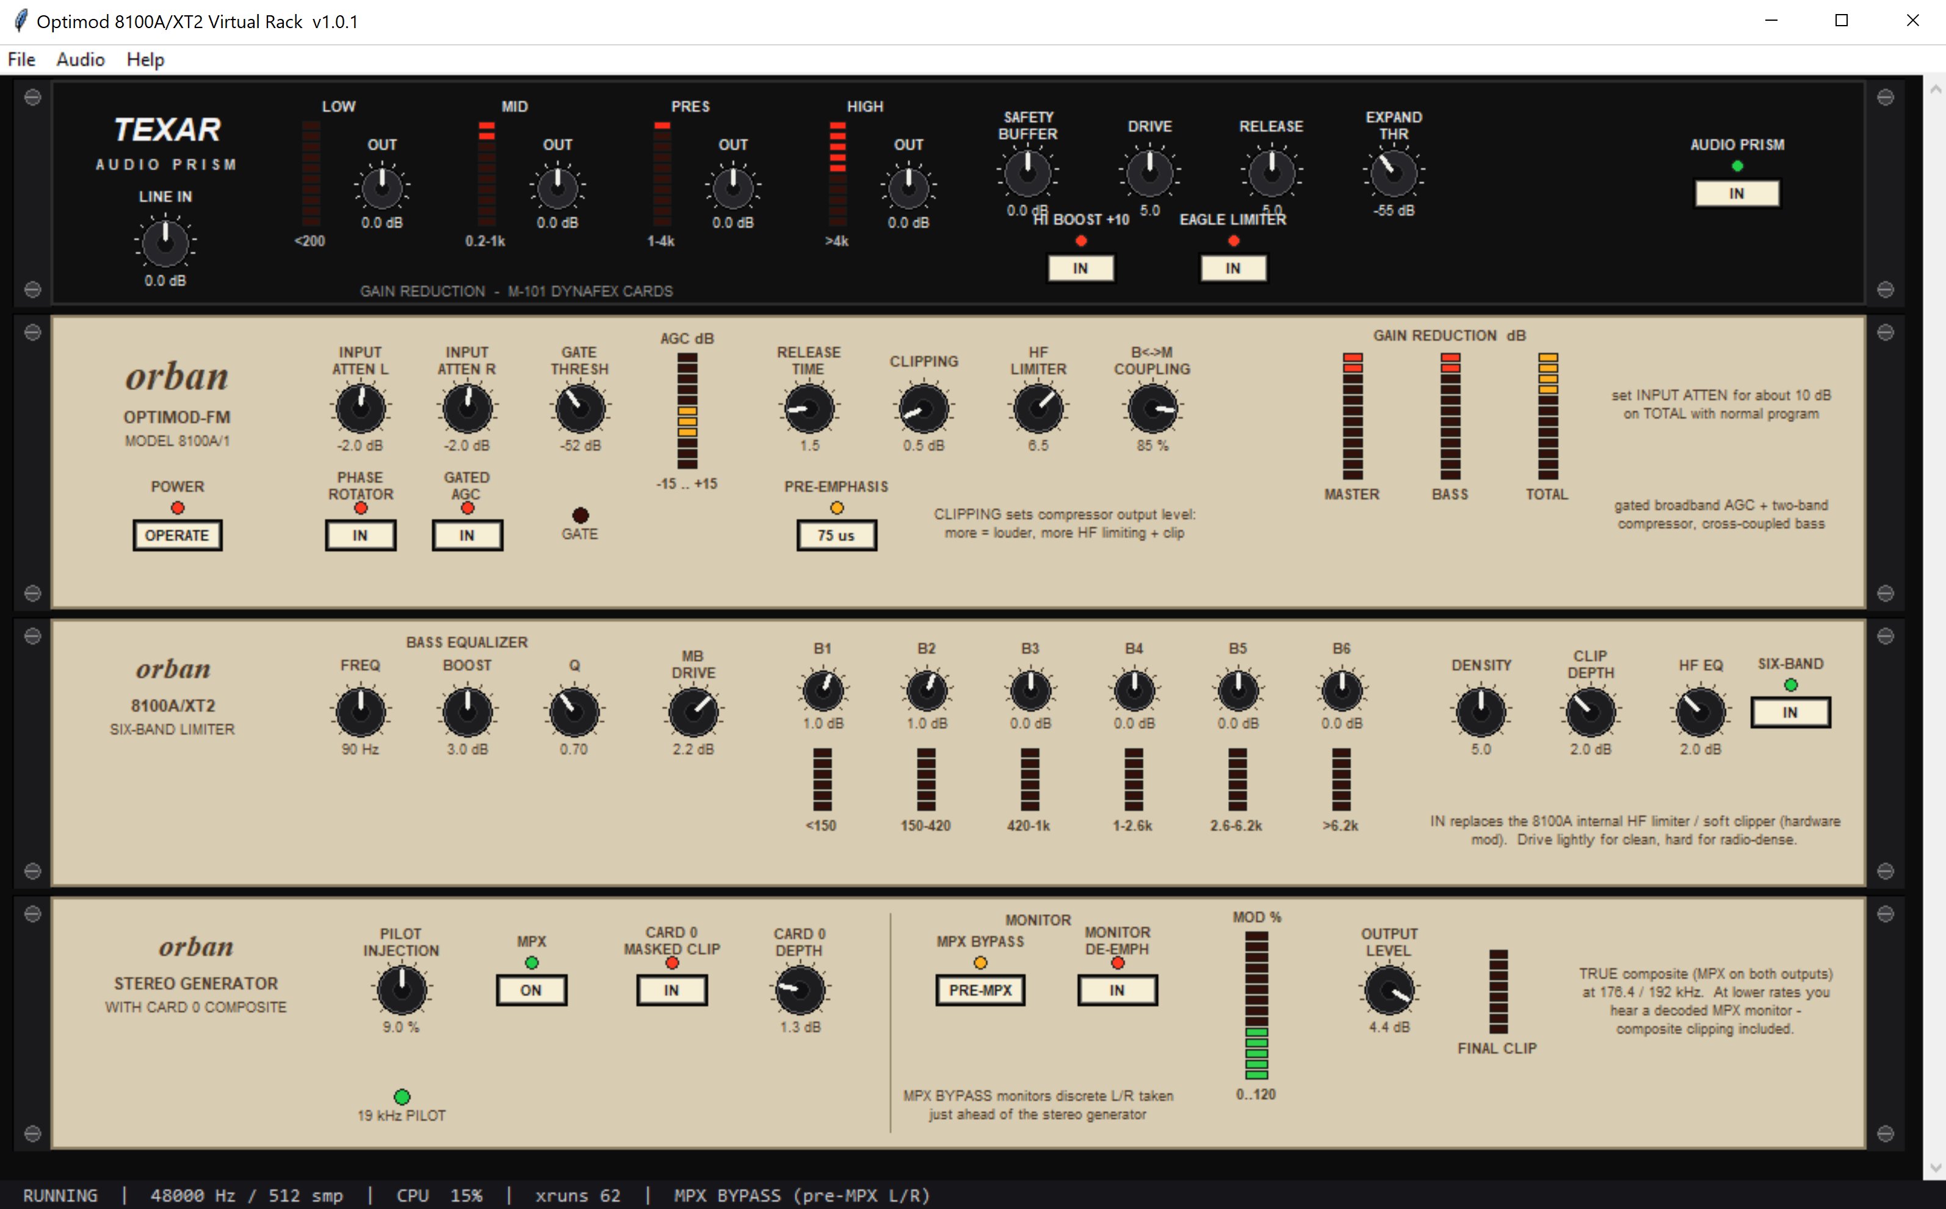Click the CLIP DEPTH knob
Screen dimensions: 1946x1209
[1590, 711]
